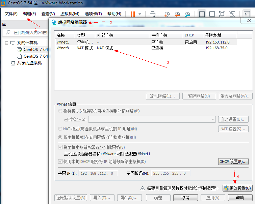Click the 192.168.75.0 subnet address cell

pos(216,48)
